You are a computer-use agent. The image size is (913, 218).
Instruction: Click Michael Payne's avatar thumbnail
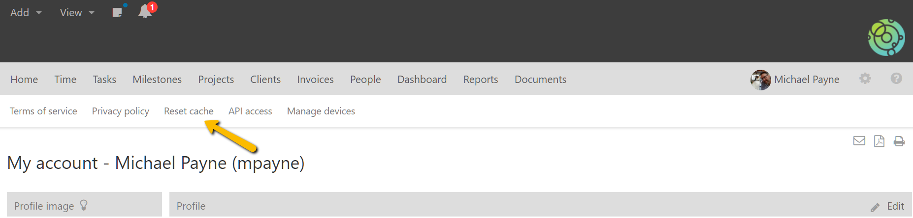pos(760,80)
